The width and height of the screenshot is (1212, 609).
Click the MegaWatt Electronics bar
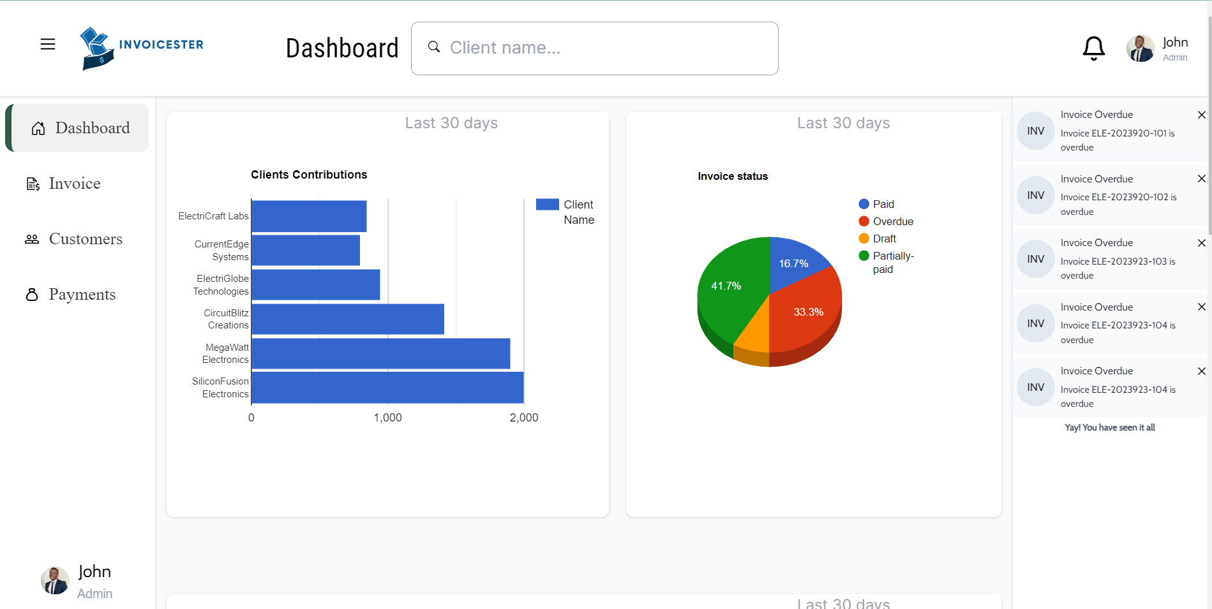[381, 353]
